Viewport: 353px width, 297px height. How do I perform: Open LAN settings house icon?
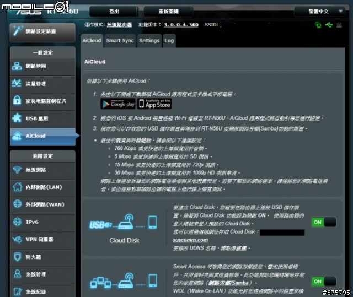(17, 187)
